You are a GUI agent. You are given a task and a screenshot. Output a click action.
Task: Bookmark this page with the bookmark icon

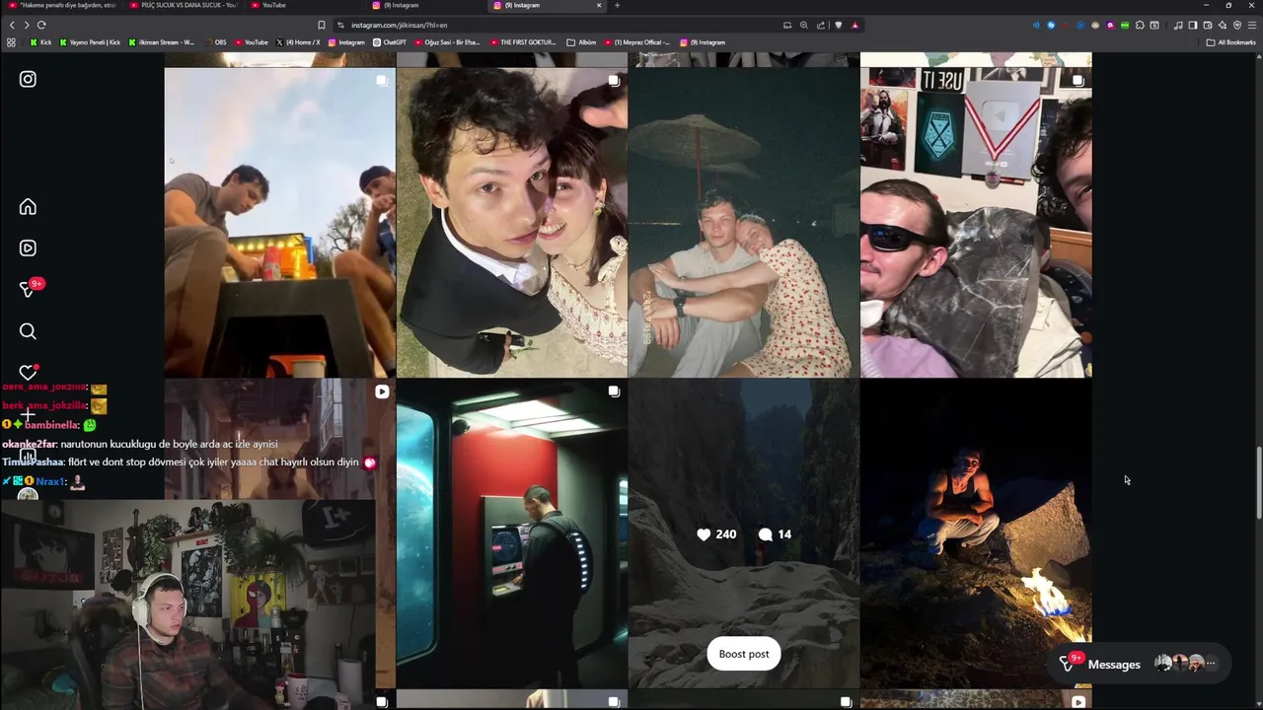[322, 25]
